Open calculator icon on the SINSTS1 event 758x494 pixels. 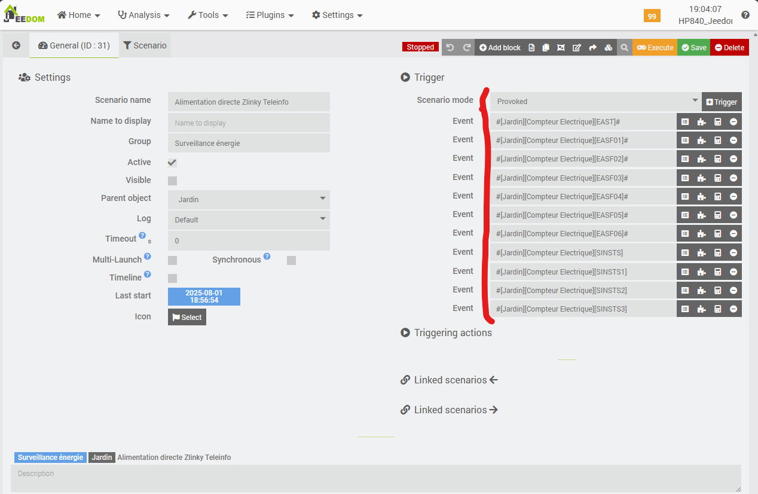718,272
